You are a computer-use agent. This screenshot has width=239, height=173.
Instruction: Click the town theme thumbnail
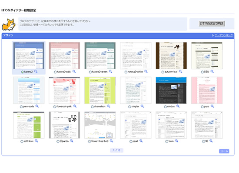click(x=171, y=125)
